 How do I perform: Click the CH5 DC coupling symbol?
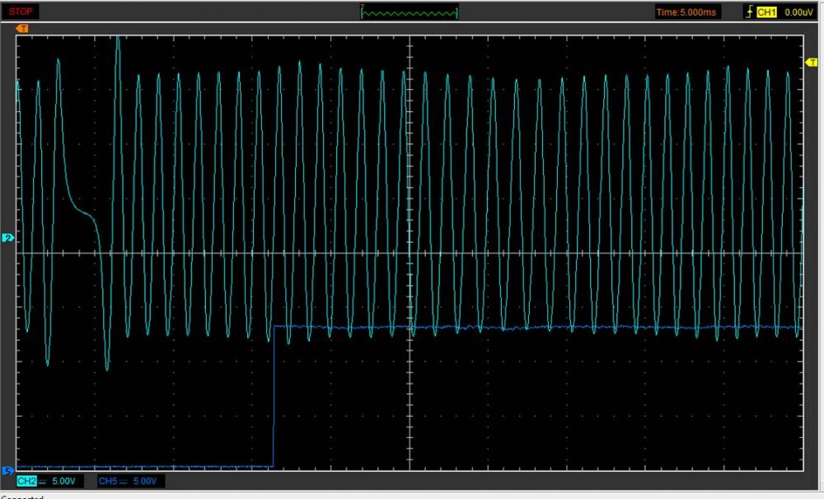pyautogui.click(x=124, y=481)
